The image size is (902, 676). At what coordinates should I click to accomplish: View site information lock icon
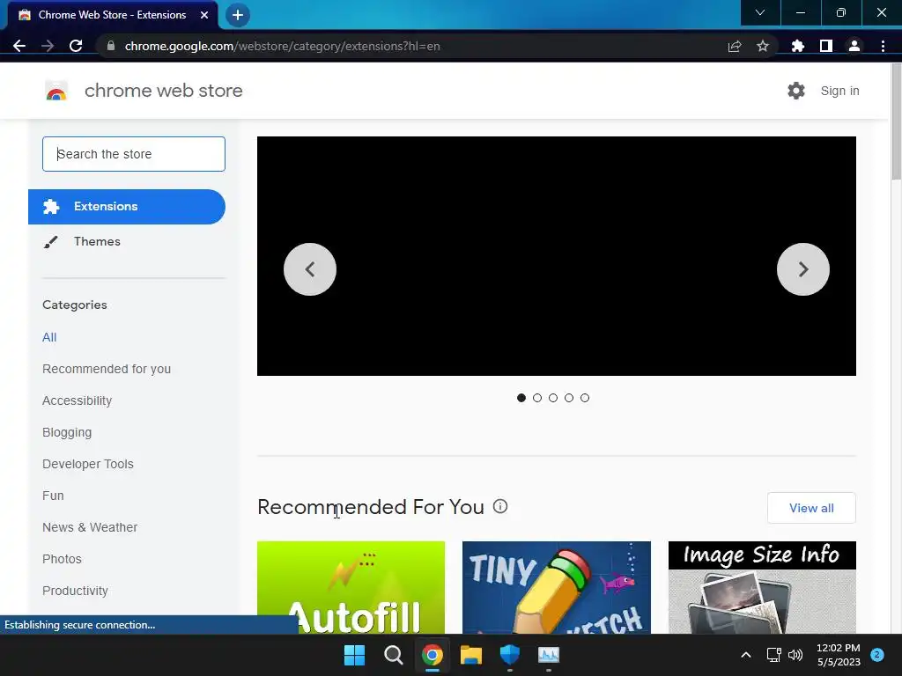tap(111, 46)
